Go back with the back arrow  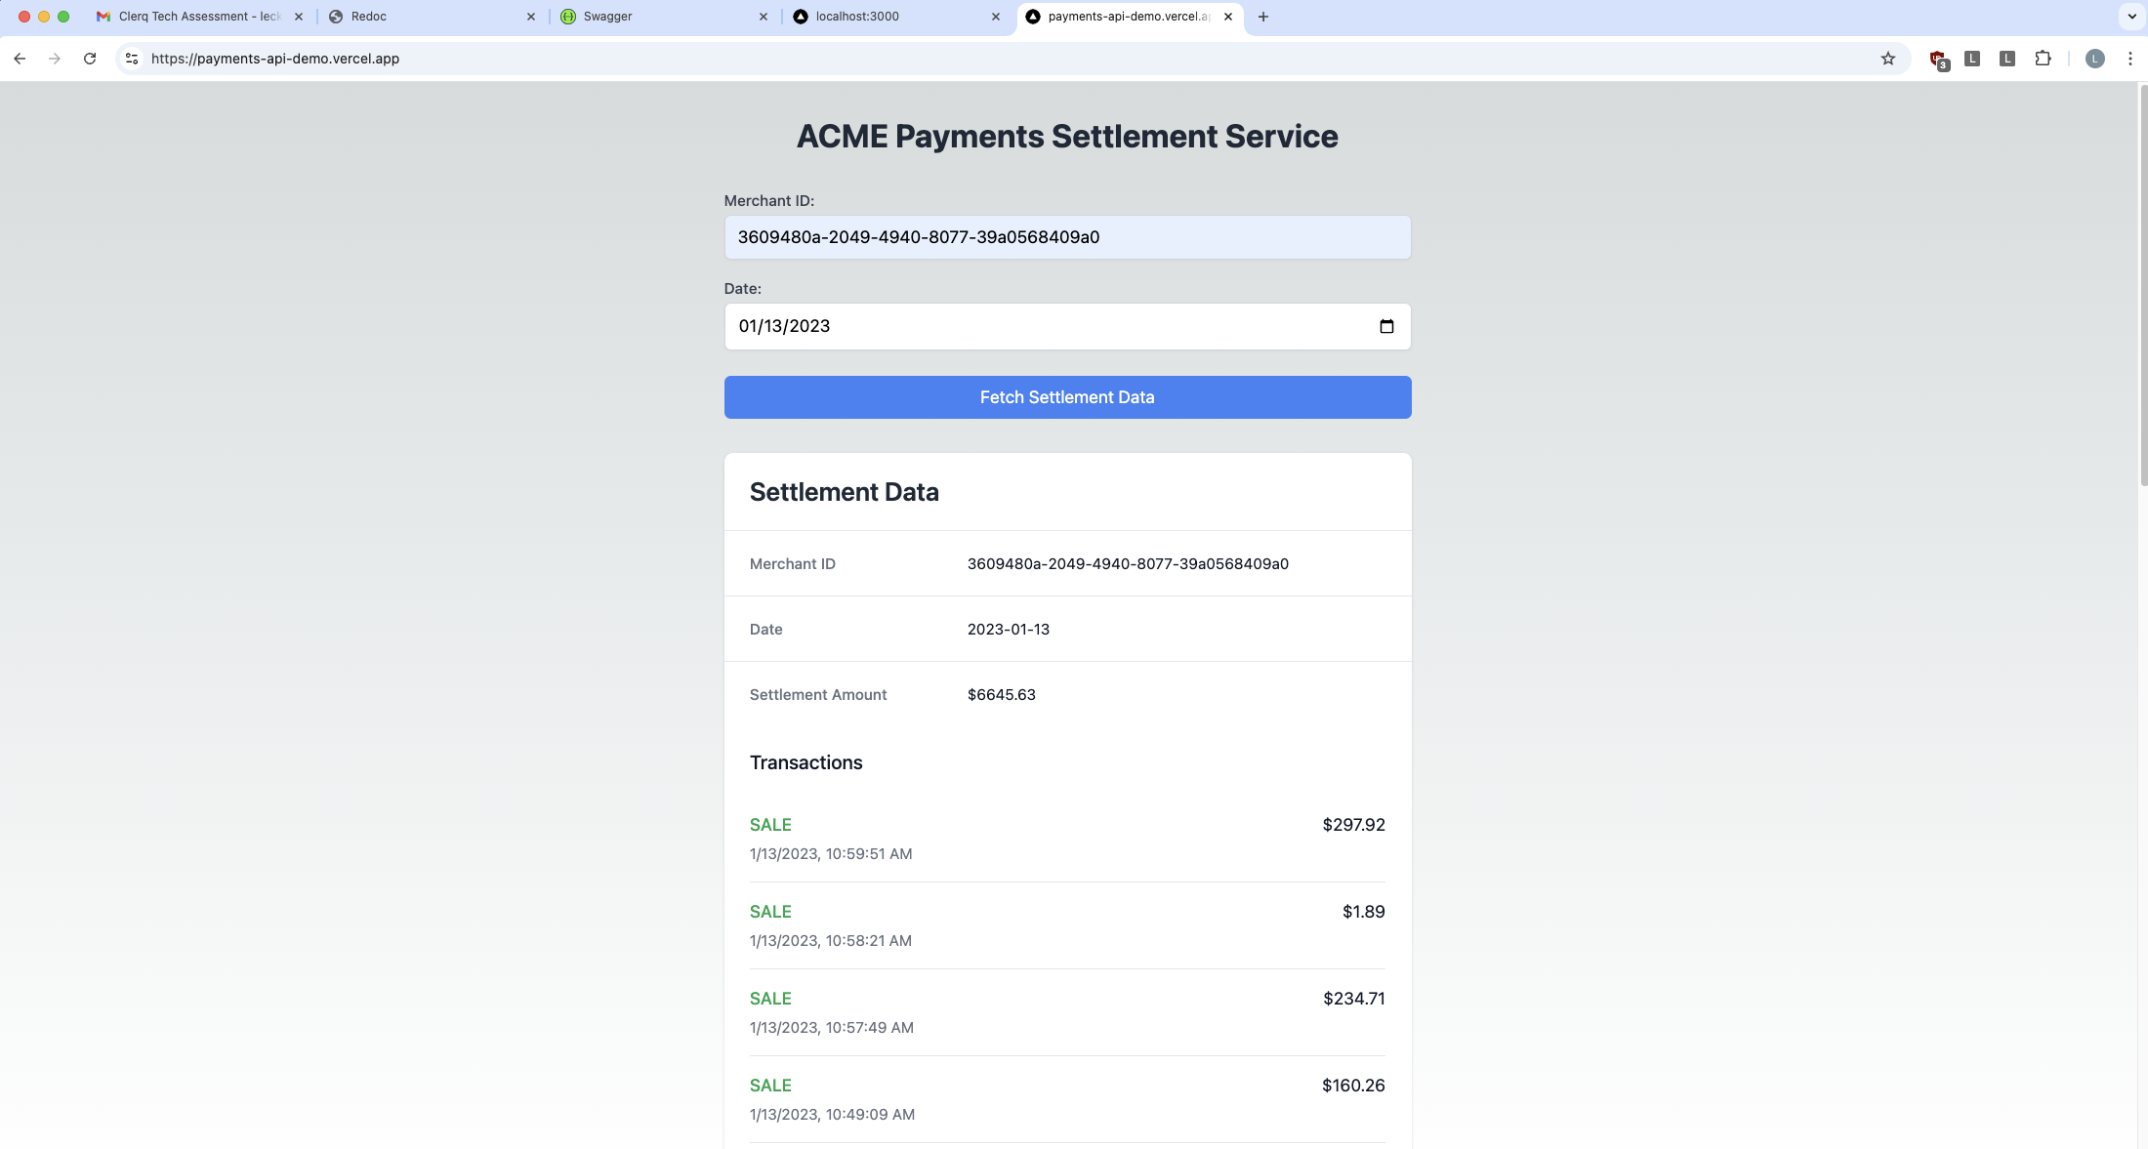(x=20, y=59)
